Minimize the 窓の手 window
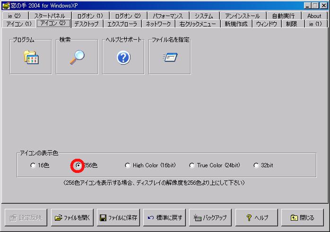 tap(307, 6)
